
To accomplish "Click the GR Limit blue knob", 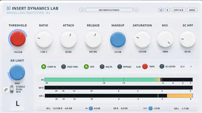I will 17,73.
